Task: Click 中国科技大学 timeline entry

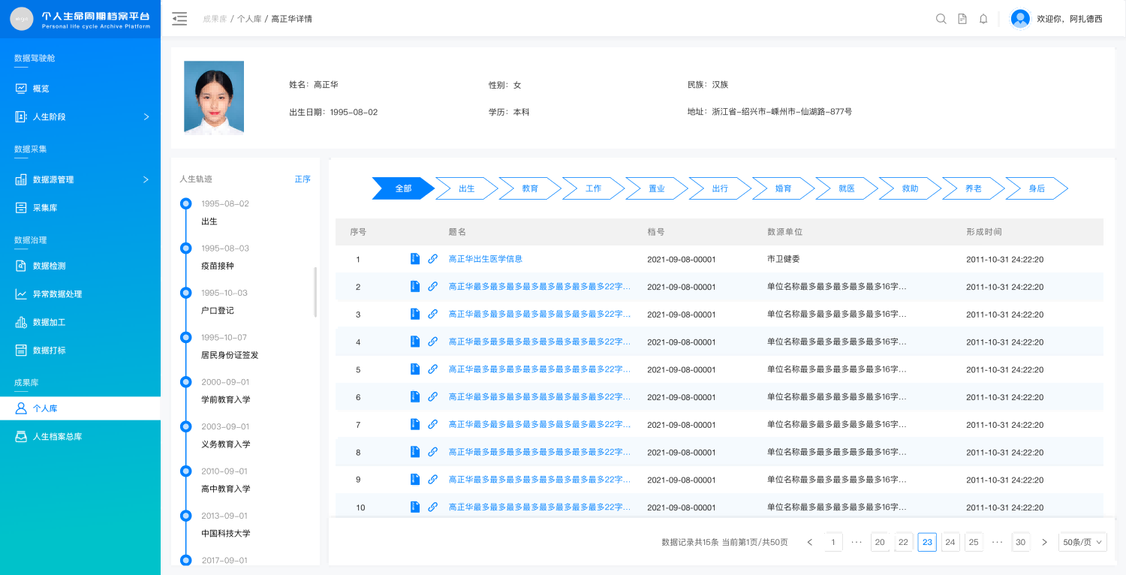Action: pyautogui.click(x=226, y=534)
